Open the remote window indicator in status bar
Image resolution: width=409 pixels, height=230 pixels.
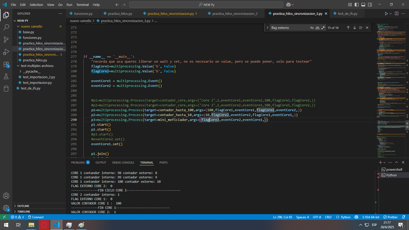tap(4, 217)
